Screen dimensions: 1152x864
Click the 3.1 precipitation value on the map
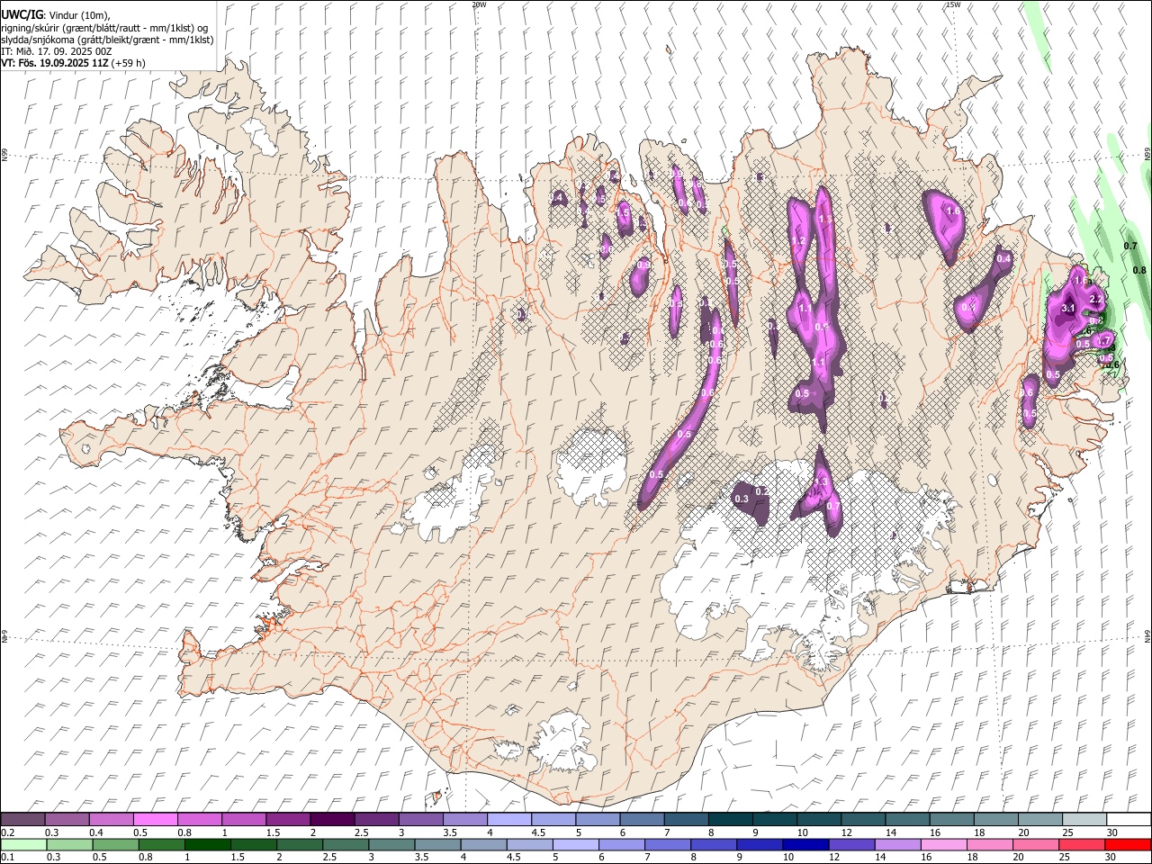1069,309
